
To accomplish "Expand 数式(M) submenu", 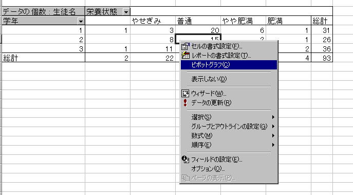I will 229,135.
